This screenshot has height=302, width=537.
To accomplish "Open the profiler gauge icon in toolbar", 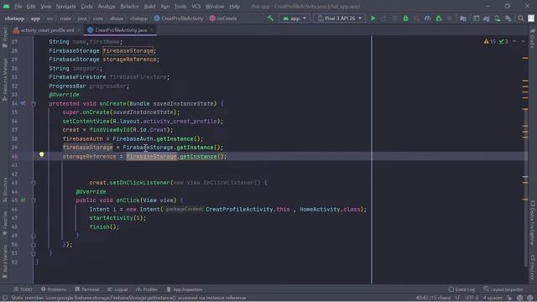I will point(427,18).
